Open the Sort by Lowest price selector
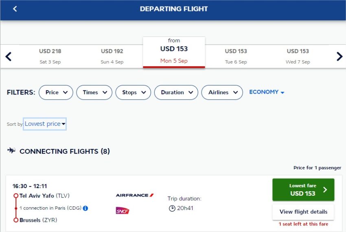The image size is (346, 232). 45,124
